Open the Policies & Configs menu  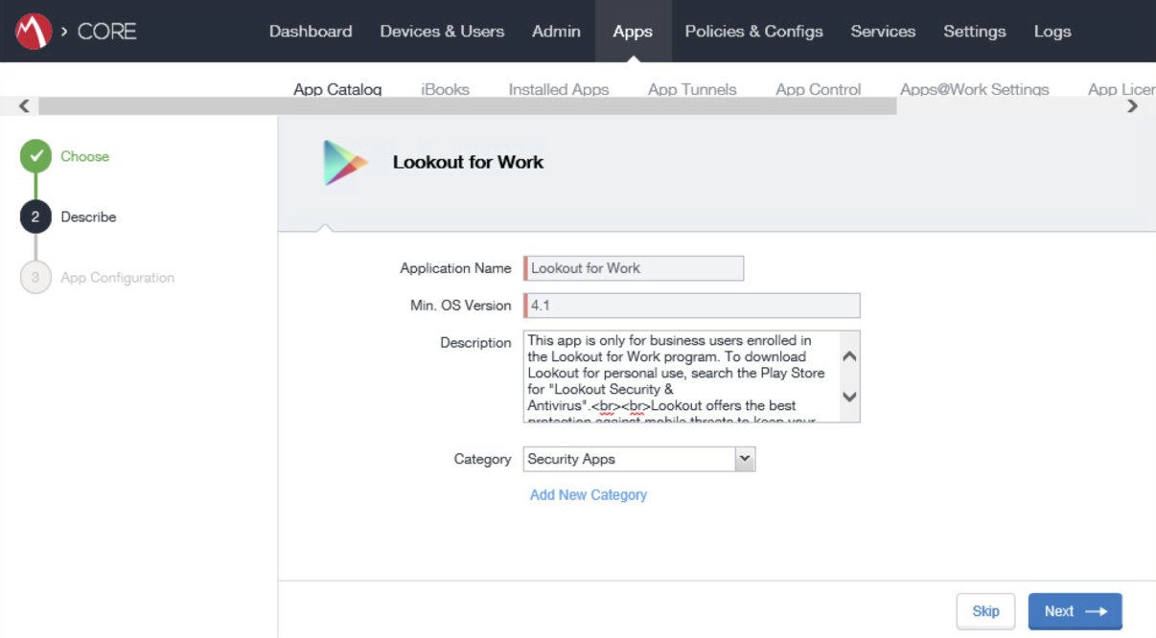[753, 31]
